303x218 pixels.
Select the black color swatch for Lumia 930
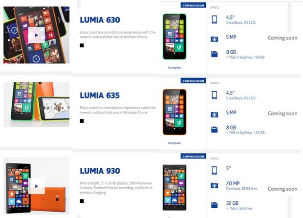[82, 201]
